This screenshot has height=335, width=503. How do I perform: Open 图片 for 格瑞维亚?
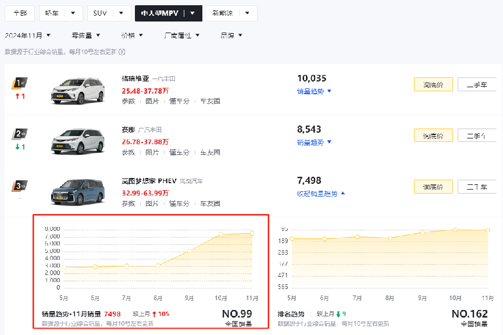152,101
